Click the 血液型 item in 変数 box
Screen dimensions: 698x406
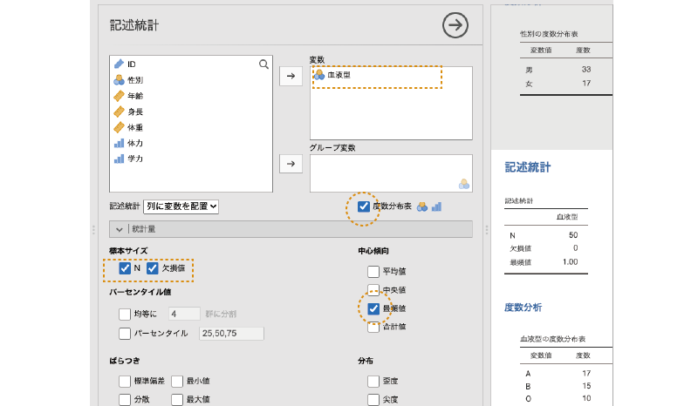[x=339, y=76]
